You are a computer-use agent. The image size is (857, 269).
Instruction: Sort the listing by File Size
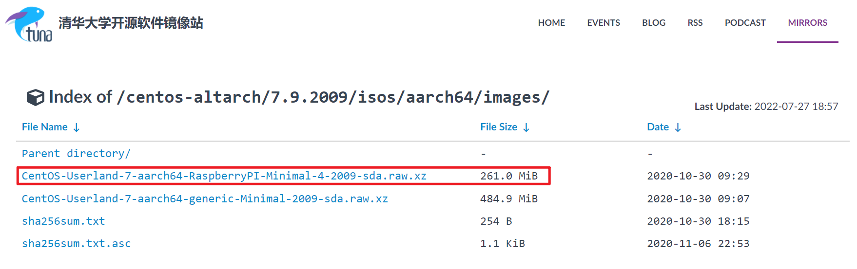pyautogui.click(x=498, y=127)
